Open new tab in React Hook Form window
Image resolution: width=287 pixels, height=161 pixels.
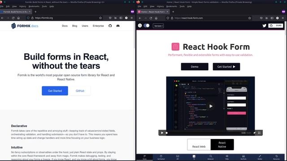[173, 12]
